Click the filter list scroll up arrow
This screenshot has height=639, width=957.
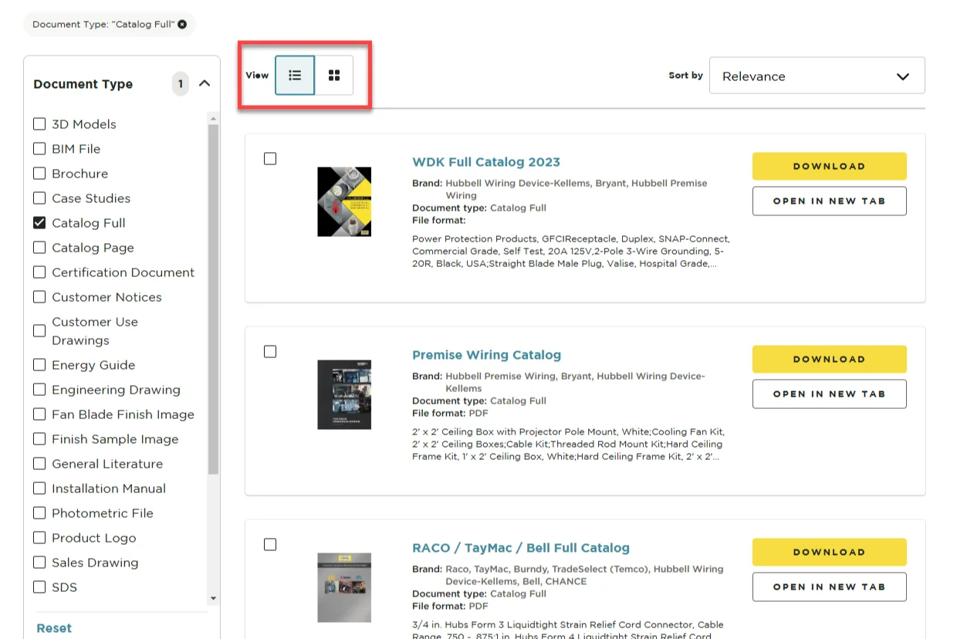click(214, 118)
